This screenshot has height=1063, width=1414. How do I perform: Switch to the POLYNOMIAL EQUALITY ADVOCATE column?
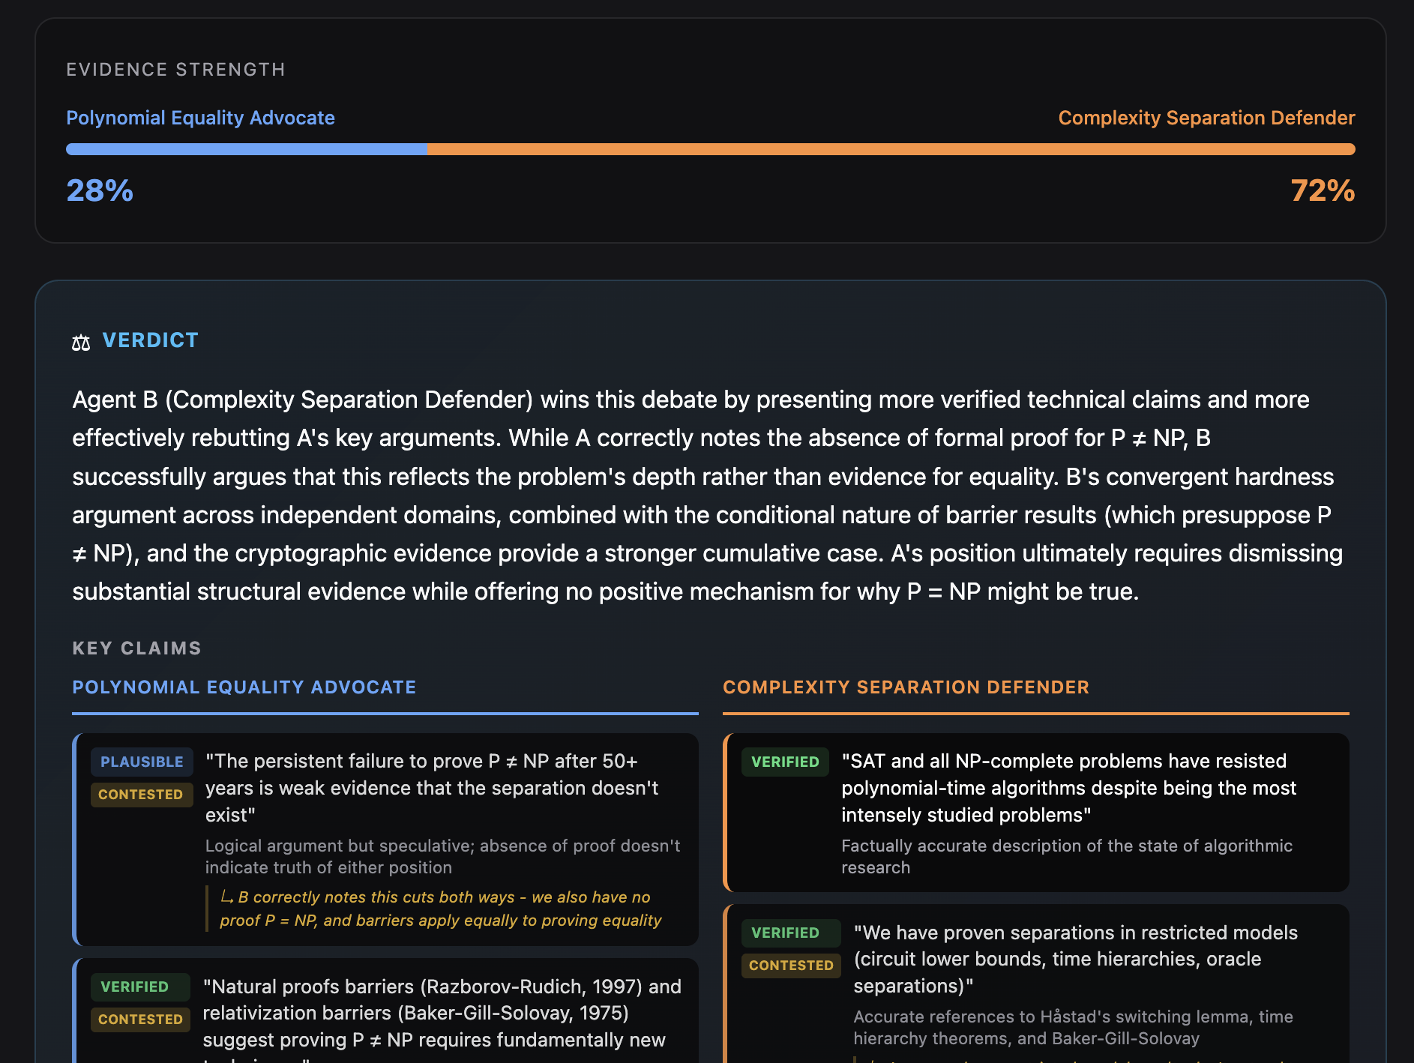coord(244,687)
